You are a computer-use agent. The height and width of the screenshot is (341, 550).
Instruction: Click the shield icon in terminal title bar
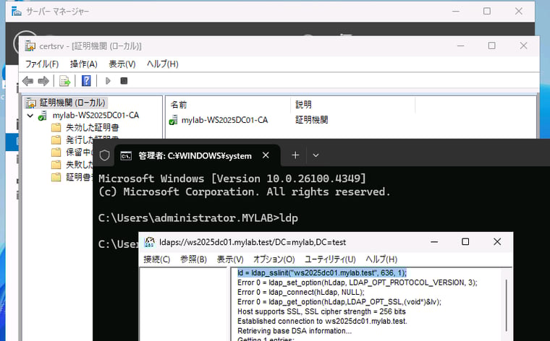pos(104,155)
